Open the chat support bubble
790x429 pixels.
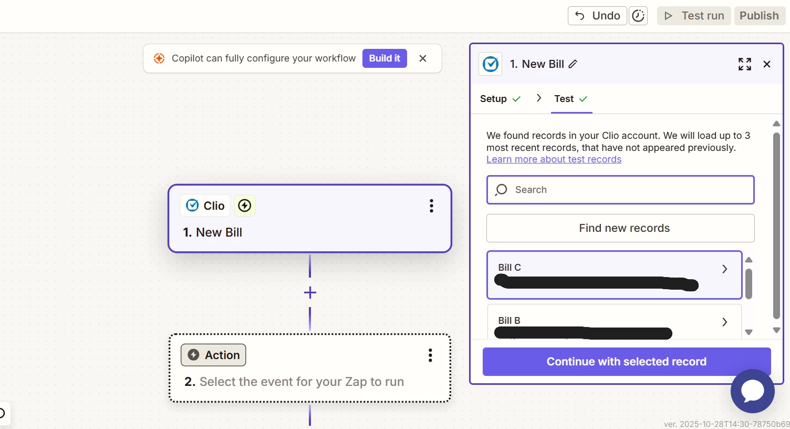tap(753, 391)
